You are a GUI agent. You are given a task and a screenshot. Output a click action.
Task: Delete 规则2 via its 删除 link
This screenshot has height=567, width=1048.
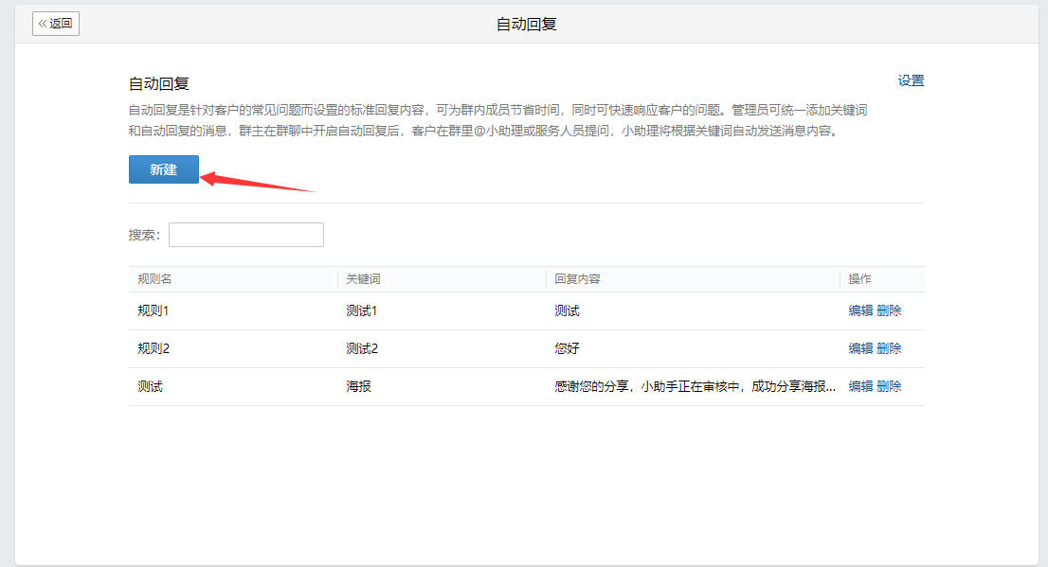889,348
